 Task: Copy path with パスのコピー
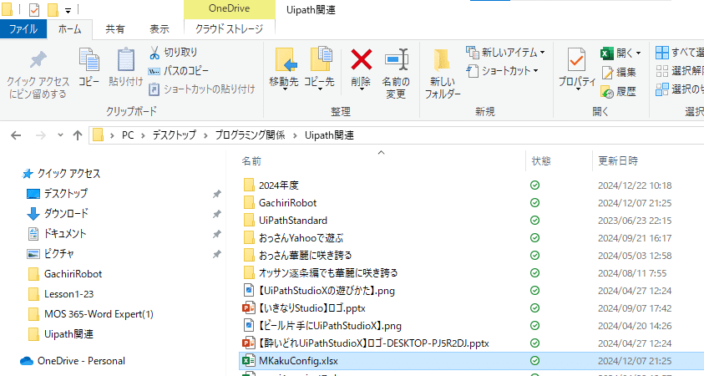(179, 70)
